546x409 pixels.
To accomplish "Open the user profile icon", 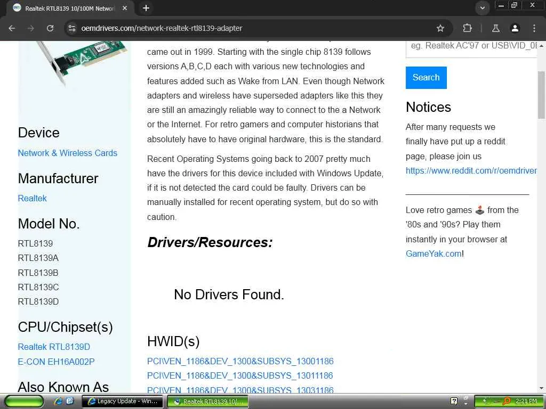I will tap(515, 28).
